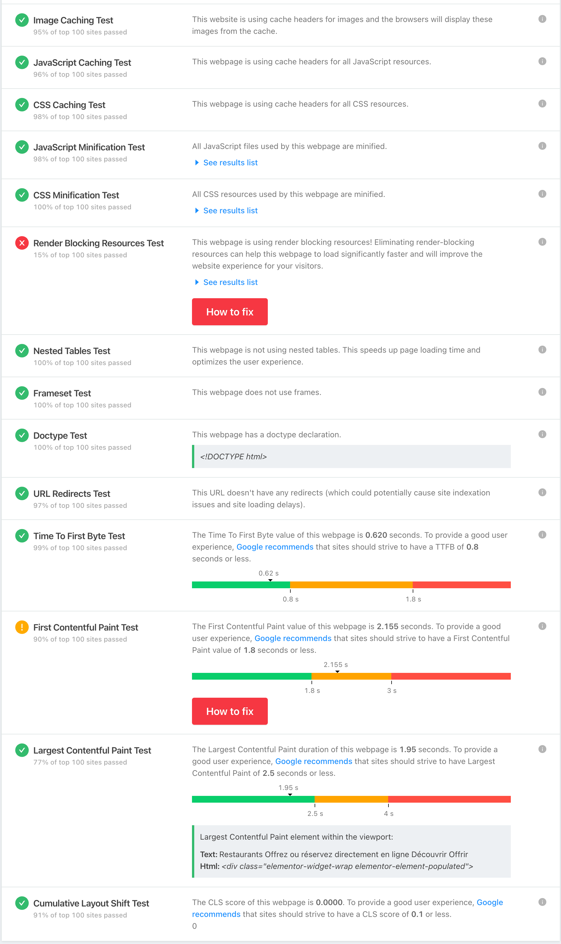Click info icon for Image Caching Test

542,19
